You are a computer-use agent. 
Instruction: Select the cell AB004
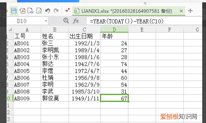pos(27,64)
